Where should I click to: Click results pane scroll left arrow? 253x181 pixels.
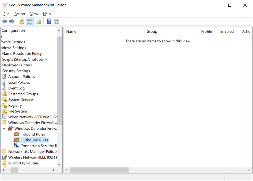click(67, 170)
